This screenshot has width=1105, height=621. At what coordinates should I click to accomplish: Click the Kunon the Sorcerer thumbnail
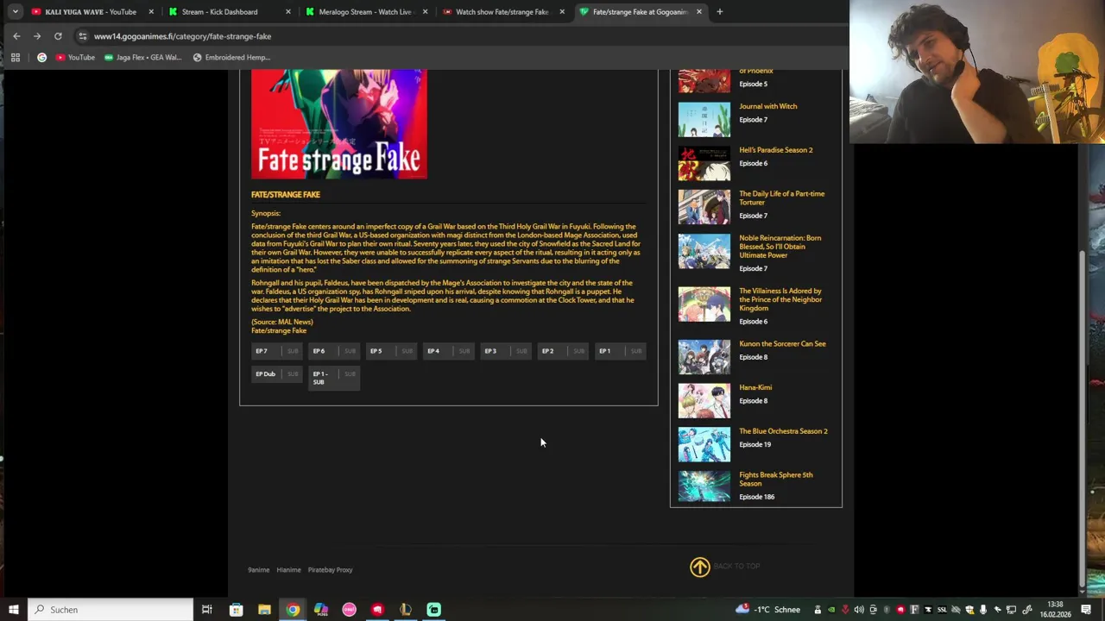[x=704, y=356]
